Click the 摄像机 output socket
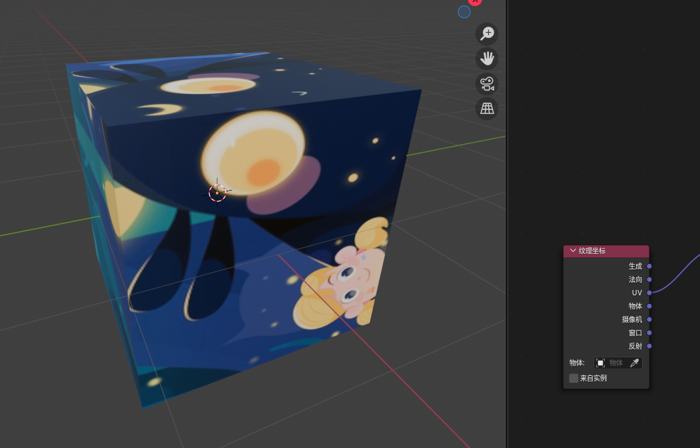Viewport: 700px width, 448px height. (x=649, y=319)
